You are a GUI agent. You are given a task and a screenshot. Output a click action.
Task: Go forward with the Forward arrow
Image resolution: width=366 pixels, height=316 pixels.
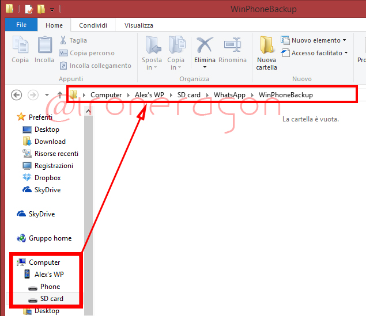pos(33,95)
